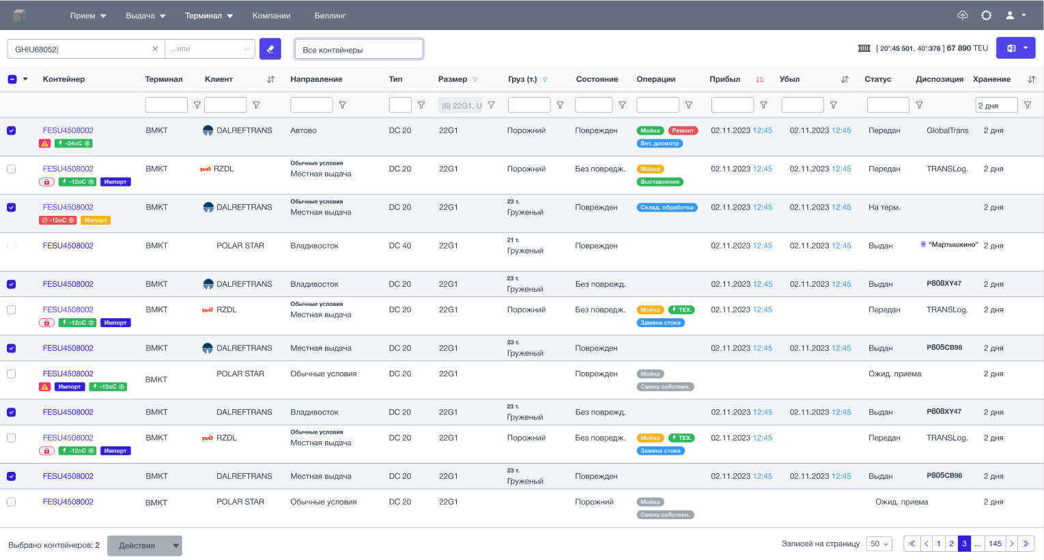Open the Прием menu
This screenshot has width=1044, height=560.
coord(88,16)
